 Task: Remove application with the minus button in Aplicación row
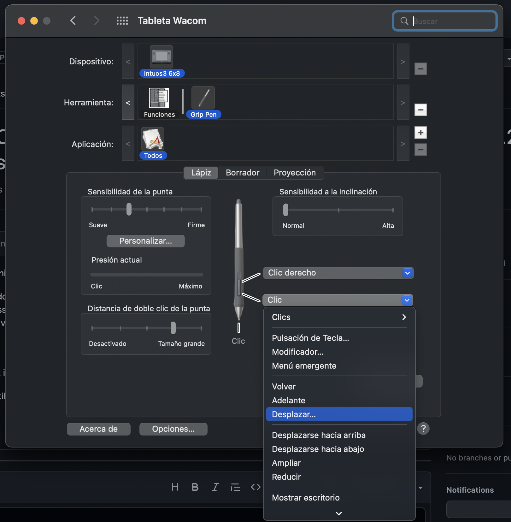(420, 150)
